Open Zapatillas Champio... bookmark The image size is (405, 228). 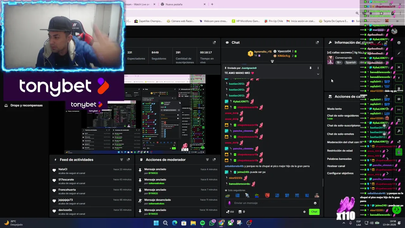pyautogui.click(x=148, y=21)
